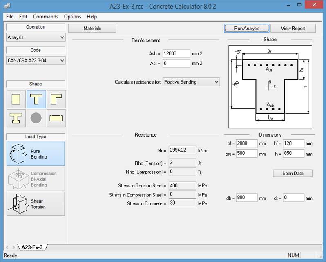Click the Stress in Compression Steel field
The image size is (326, 262).
click(x=182, y=194)
